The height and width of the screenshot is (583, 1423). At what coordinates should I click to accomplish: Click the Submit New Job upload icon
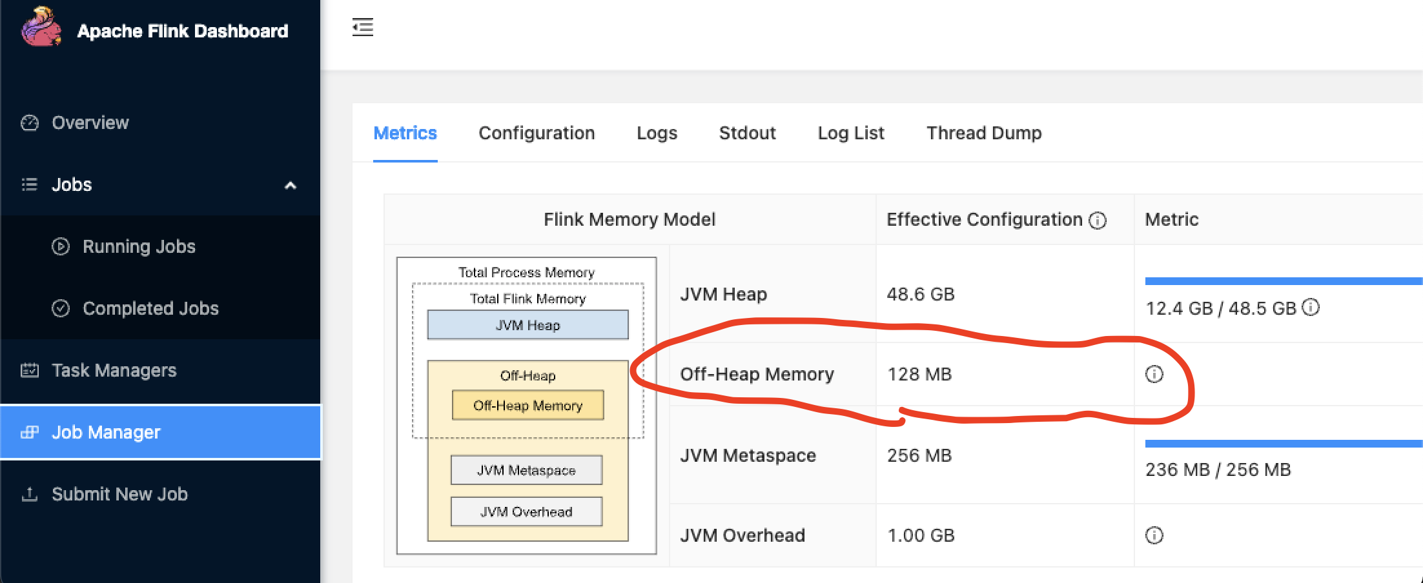[x=30, y=495]
